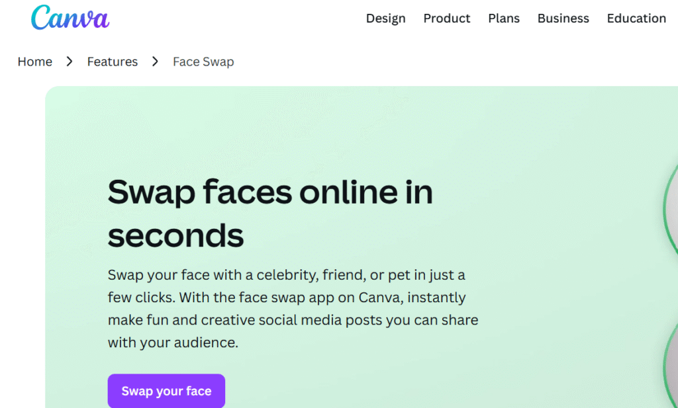This screenshot has height=408, width=678.
Task: Select the Face Swap breadcrumb
Action: tap(203, 61)
